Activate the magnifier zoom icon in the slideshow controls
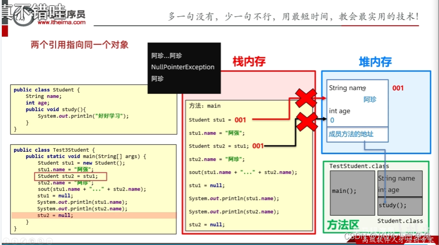439x245 pixels. coord(41,240)
